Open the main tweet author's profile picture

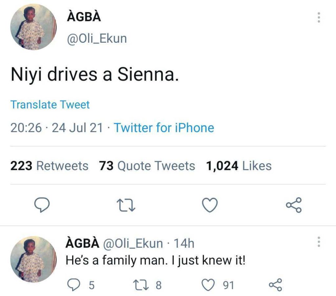click(33, 28)
